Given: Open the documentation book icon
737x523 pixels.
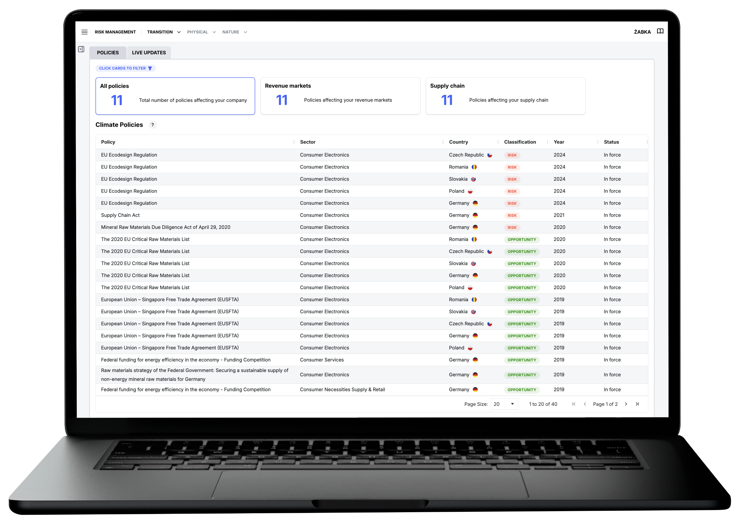Looking at the screenshot, I should 660,31.
